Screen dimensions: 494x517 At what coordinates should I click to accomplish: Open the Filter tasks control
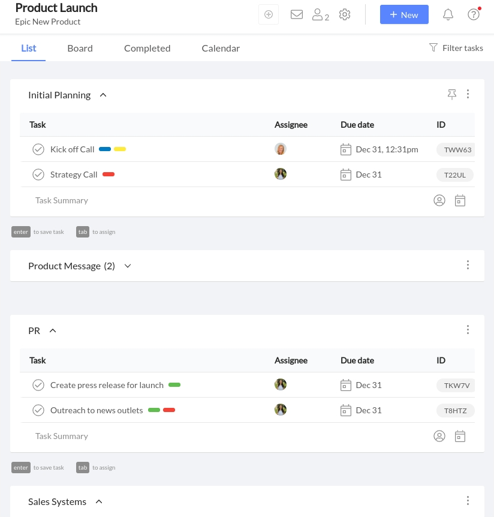(x=456, y=48)
